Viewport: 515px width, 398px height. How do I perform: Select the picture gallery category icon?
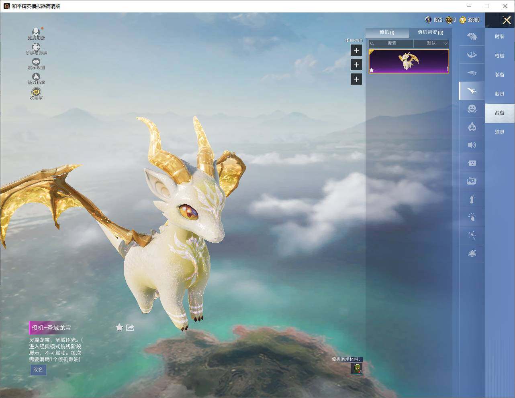(x=472, y=181)
